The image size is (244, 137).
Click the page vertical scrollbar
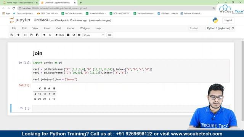point(242,81)
